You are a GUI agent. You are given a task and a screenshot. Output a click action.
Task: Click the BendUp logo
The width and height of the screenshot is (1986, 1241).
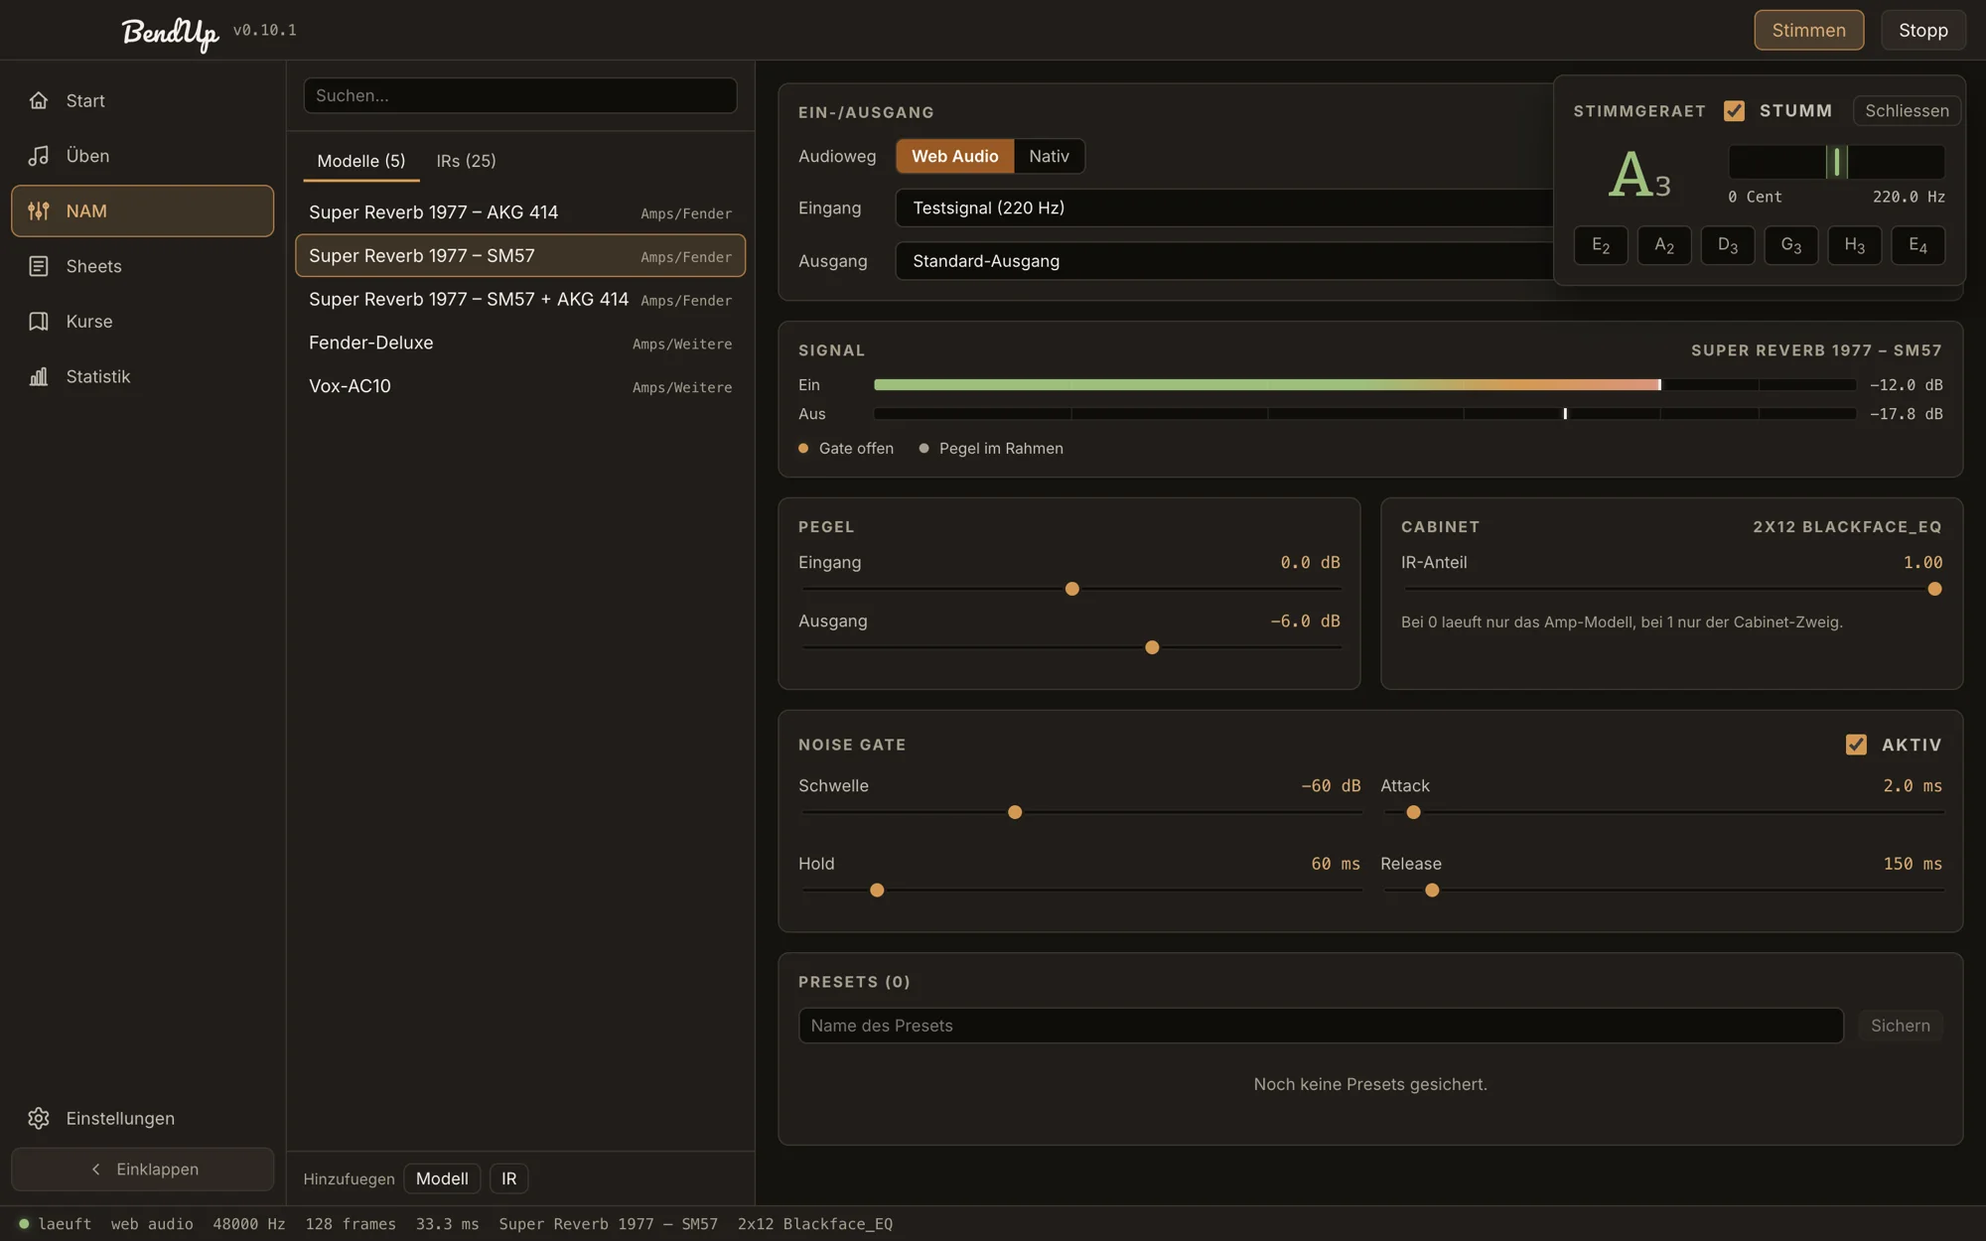click(x=170, y=32)
